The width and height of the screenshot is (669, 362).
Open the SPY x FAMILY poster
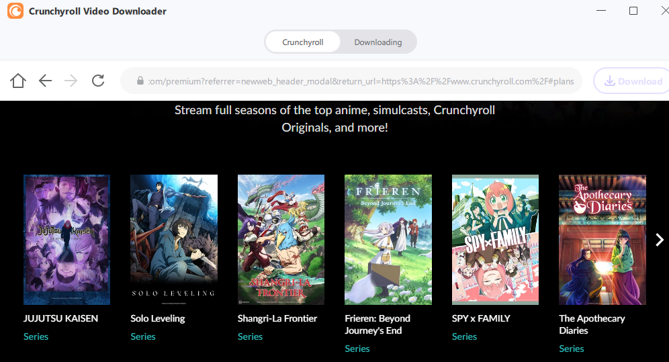coord(495,240)
